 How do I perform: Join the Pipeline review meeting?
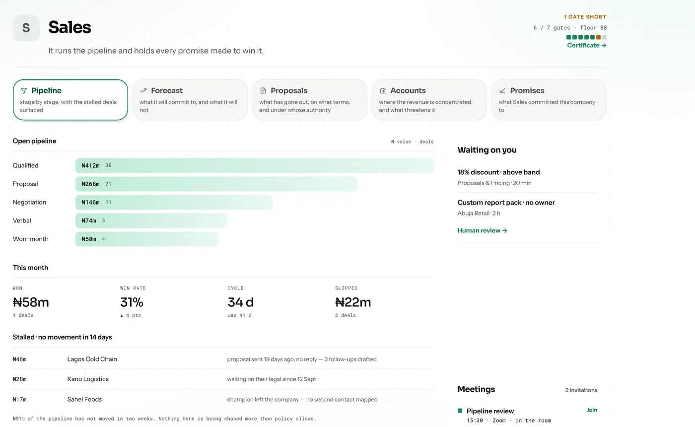(x=592, y=410)
